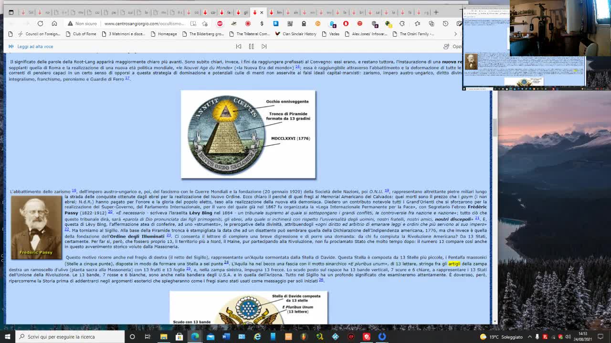Open the 'Club of Rome' bookmark

(x=80, y=34)
